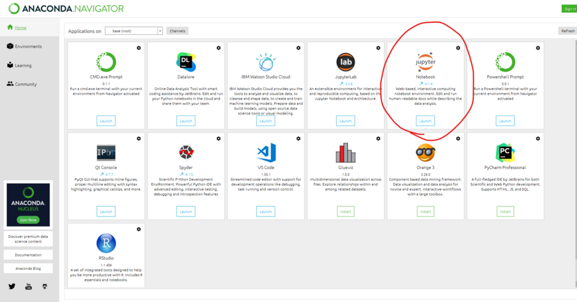Install Orange 3
Image resolution: width=577 pixels, height=302 pixels.
tap(425, 211)
